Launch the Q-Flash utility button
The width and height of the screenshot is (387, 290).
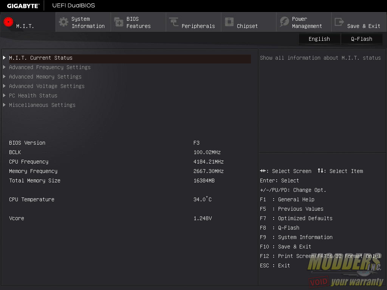[x=362, y=39]
